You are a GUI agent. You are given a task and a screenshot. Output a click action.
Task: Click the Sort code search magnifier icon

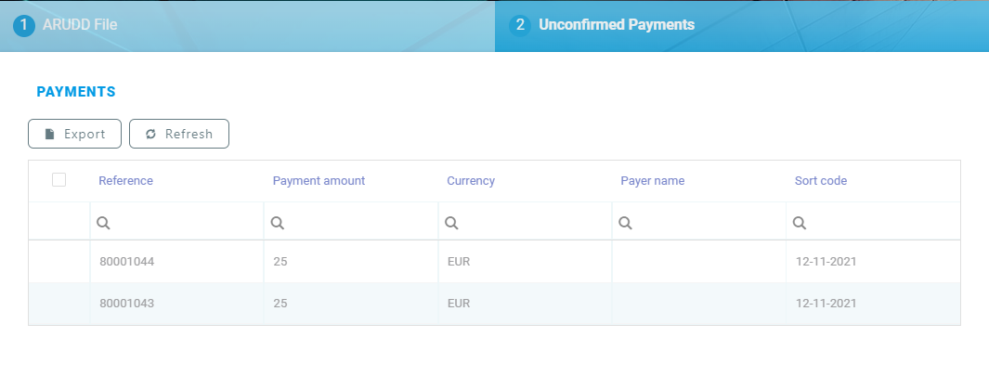[800, 223]
